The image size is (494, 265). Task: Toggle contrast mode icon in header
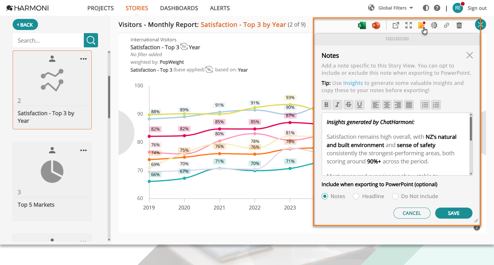(426, 8)
